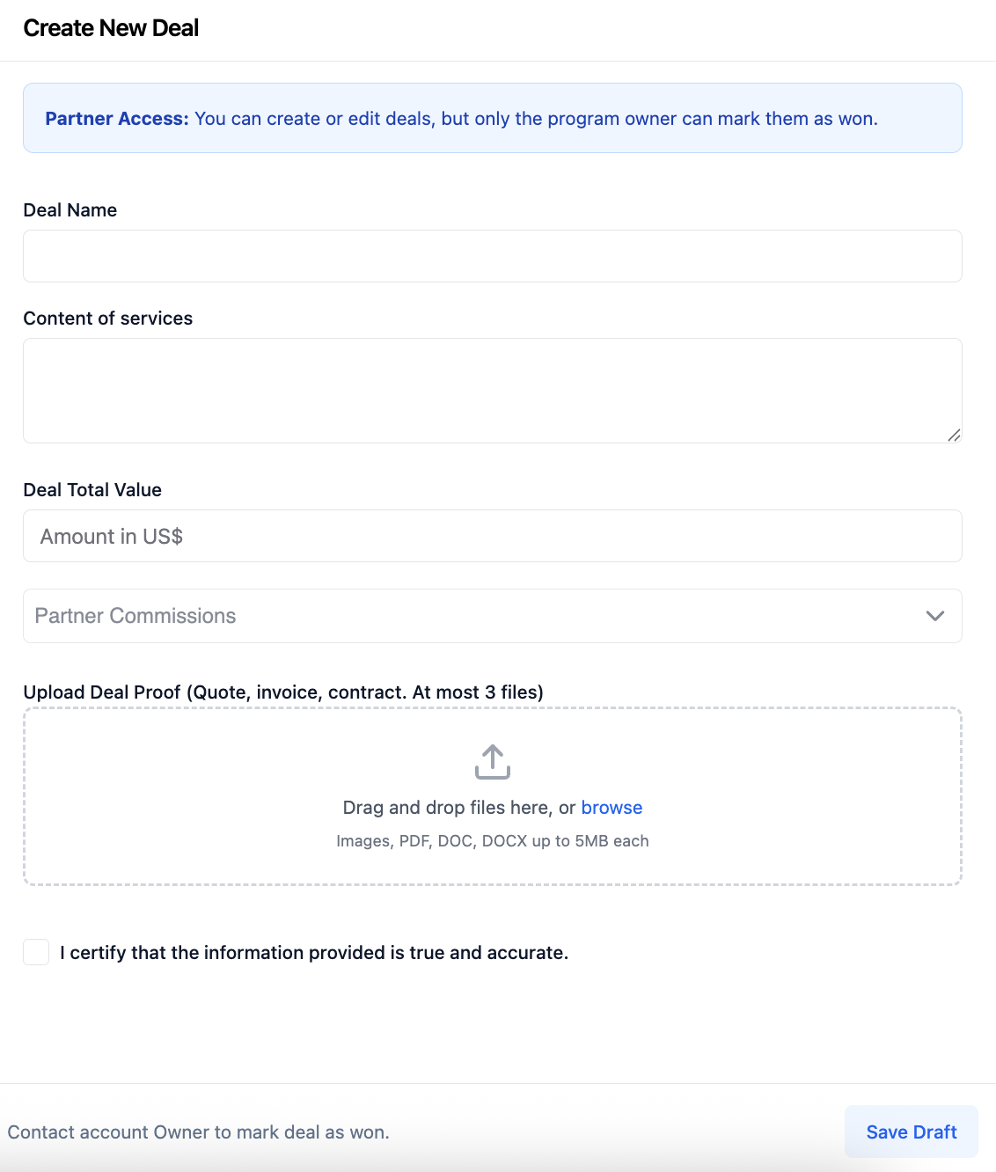Viewport: 996px width, 1172px height.
Task: Click the 'Images, PDF, DOC, DOCX' hint text
Action: [493, 841]
